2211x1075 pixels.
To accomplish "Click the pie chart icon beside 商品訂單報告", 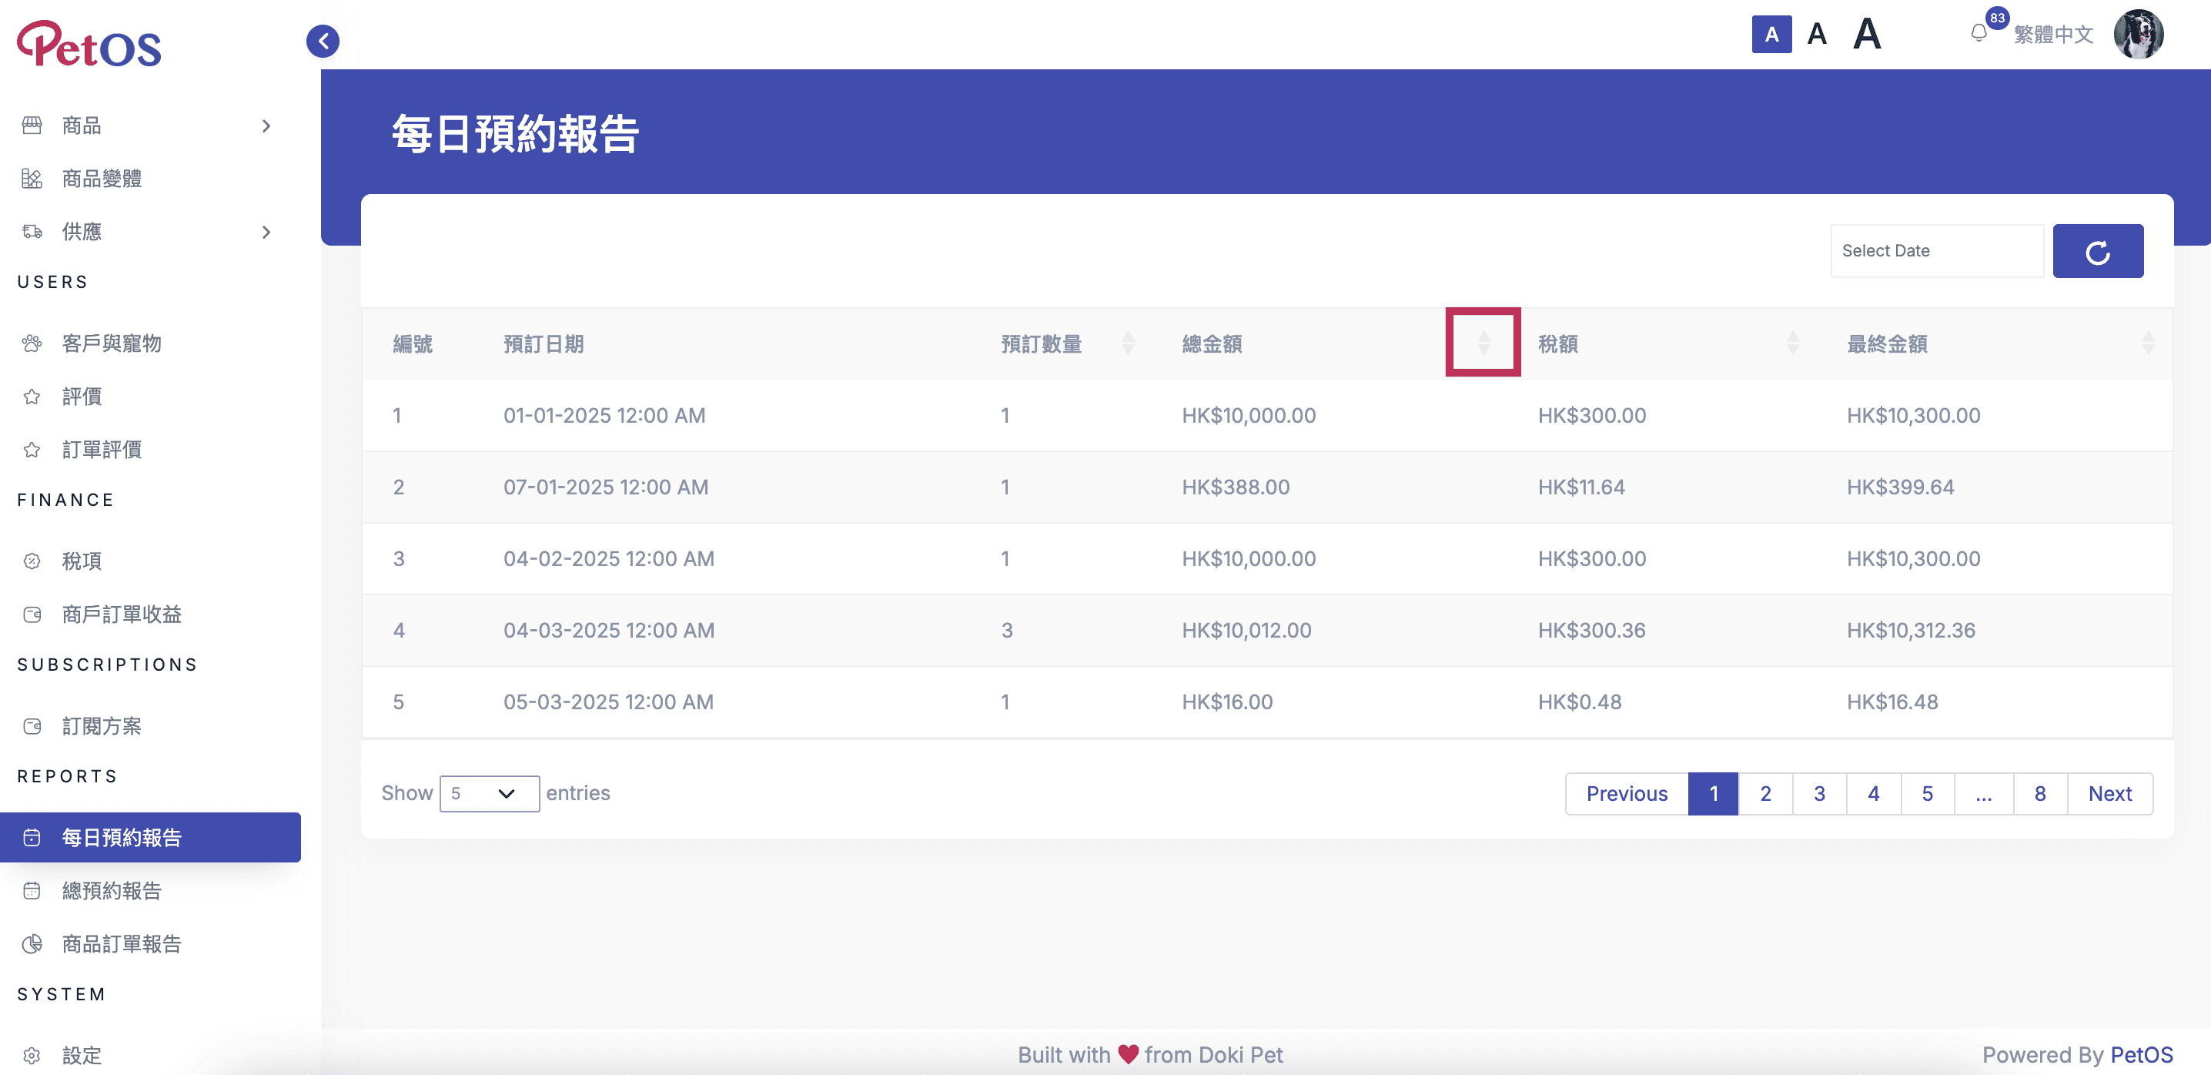I will pos(32,945).
